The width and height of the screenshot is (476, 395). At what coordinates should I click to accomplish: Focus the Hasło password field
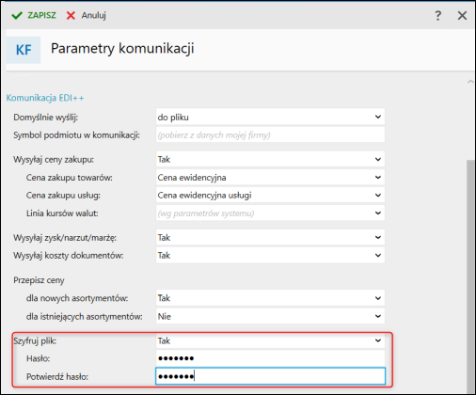270,358
